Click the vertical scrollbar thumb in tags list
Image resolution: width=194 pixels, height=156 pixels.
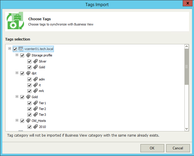(x=186, y=67)
